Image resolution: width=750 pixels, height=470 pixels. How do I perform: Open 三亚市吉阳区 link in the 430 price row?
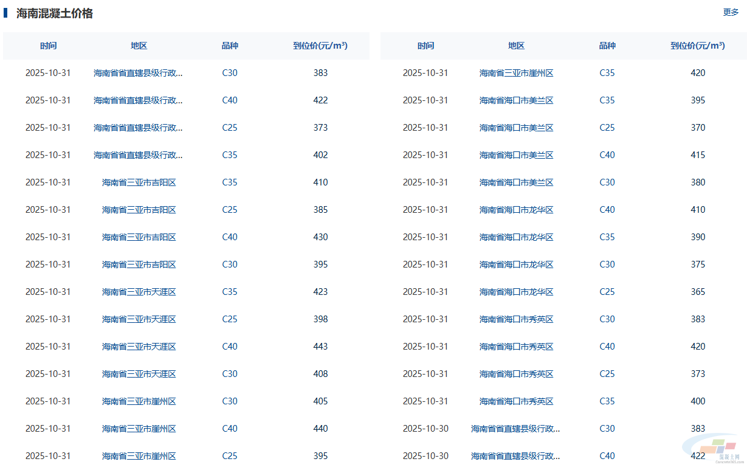pos(139,237)
